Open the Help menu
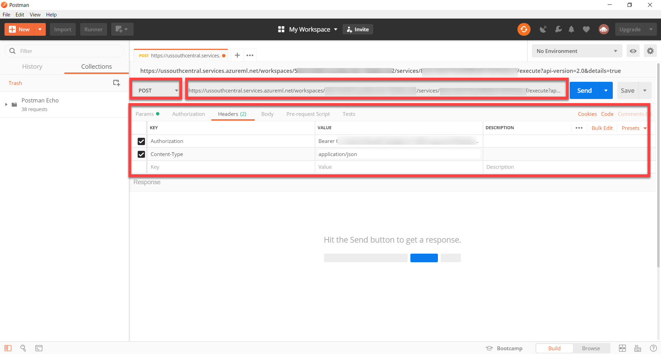 pyautogui.click(x=51, y=14)
